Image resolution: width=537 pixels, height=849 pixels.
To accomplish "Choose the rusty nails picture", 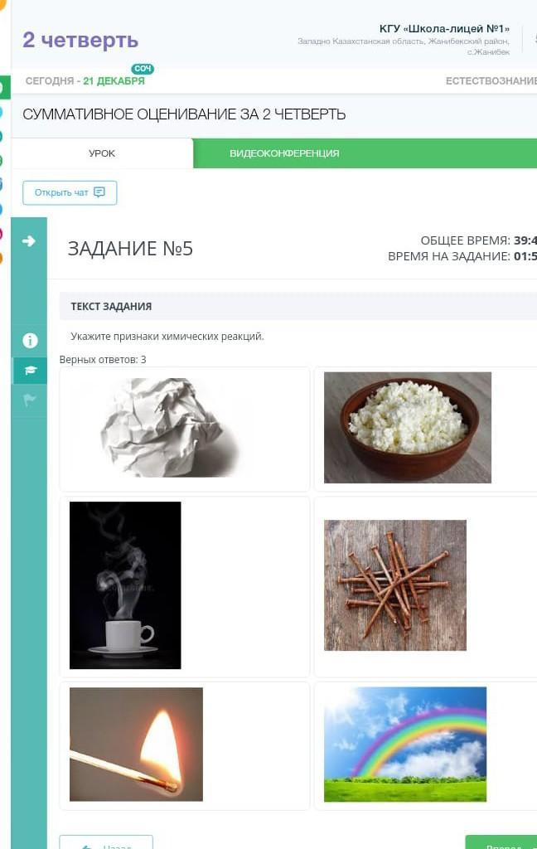I will [x=395, y=585].
